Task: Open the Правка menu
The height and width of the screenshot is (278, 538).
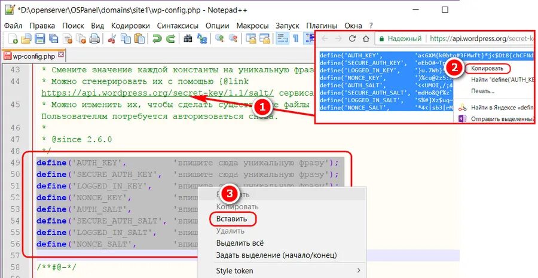Action: click(42, 26)
